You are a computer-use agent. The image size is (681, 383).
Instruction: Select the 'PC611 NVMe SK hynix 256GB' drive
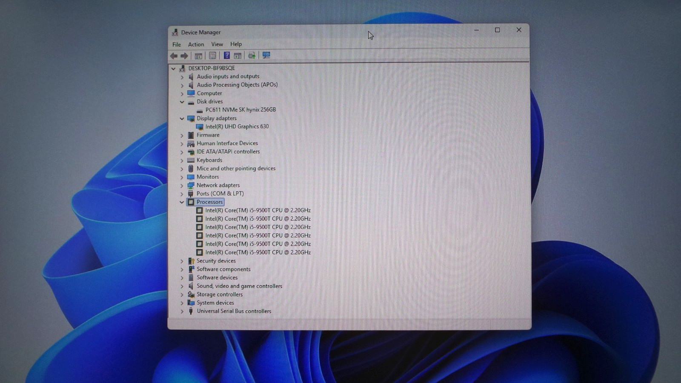pyautogui.click(x=240, y=110)
